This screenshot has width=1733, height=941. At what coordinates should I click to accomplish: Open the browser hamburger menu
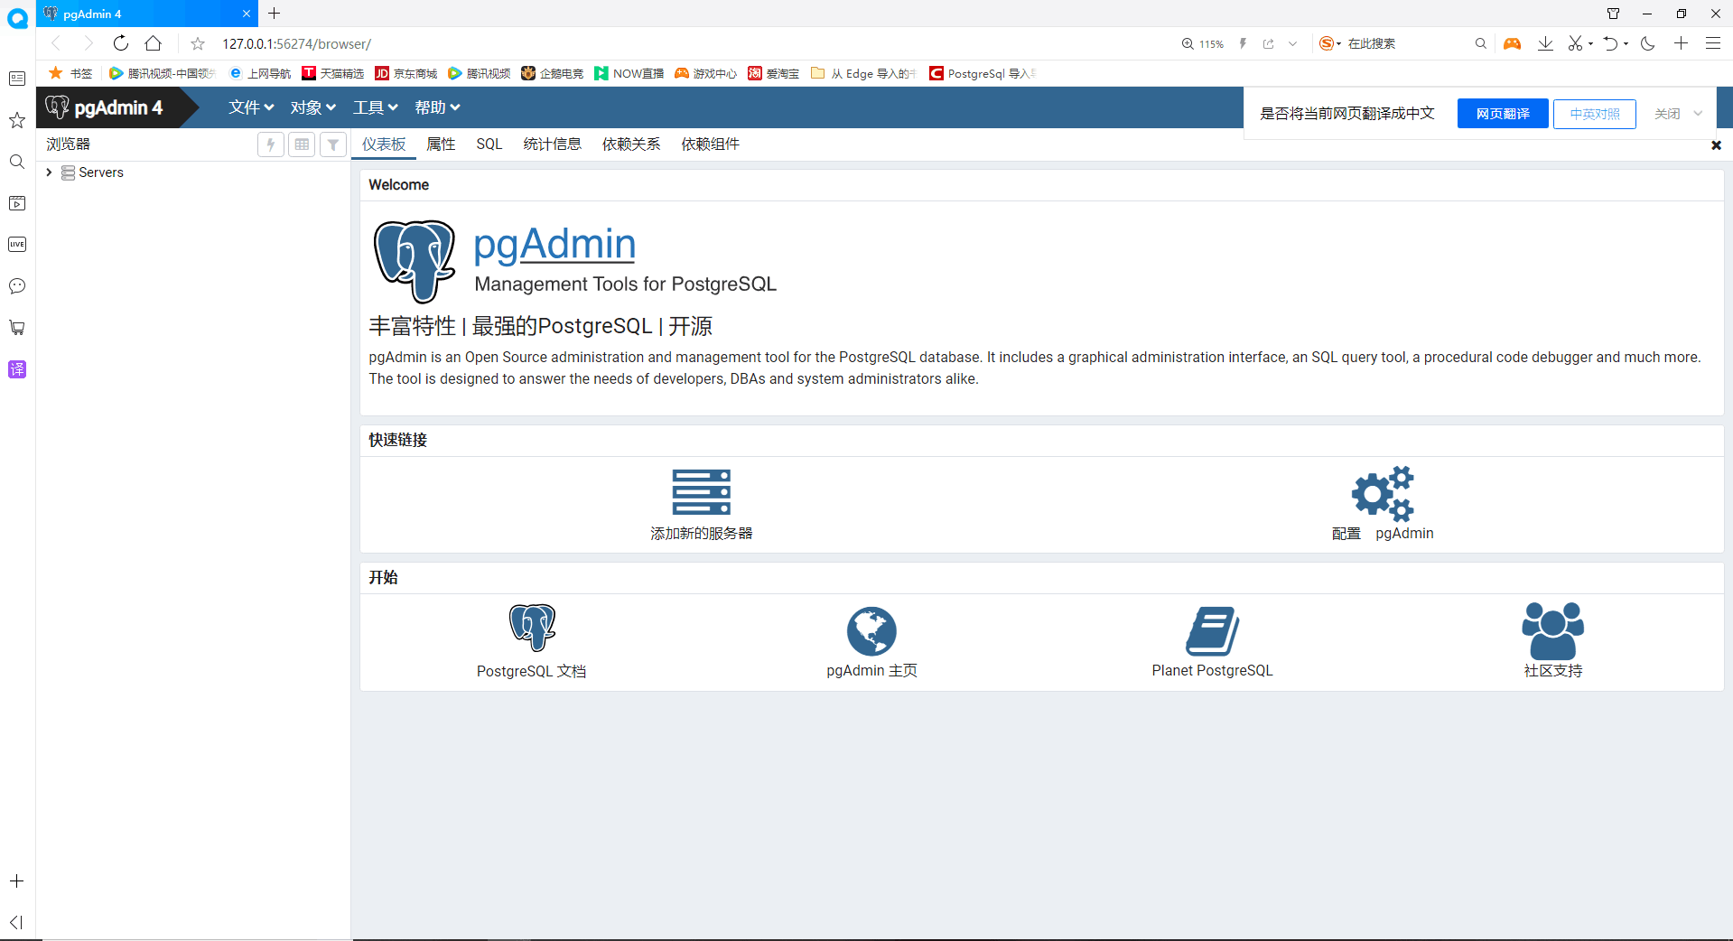(x=1713, y=43)
